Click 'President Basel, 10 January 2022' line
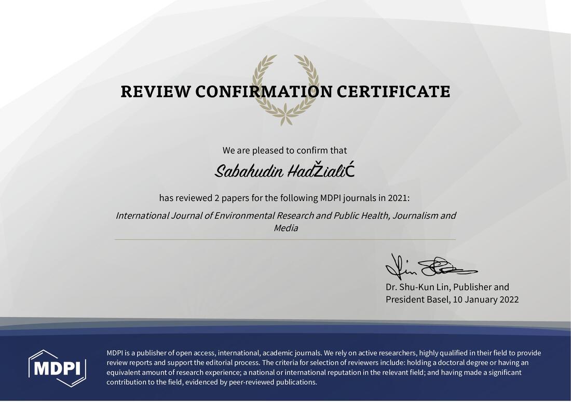Viewport: 571px width, 402px height. pos(452,299)
